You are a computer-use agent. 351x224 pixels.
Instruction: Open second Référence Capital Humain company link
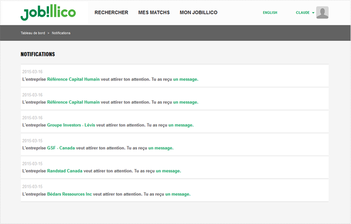[73, 102]
